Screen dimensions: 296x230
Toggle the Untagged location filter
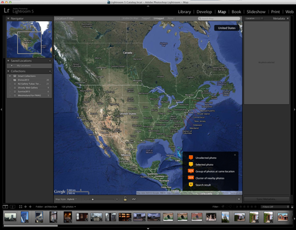159,19
